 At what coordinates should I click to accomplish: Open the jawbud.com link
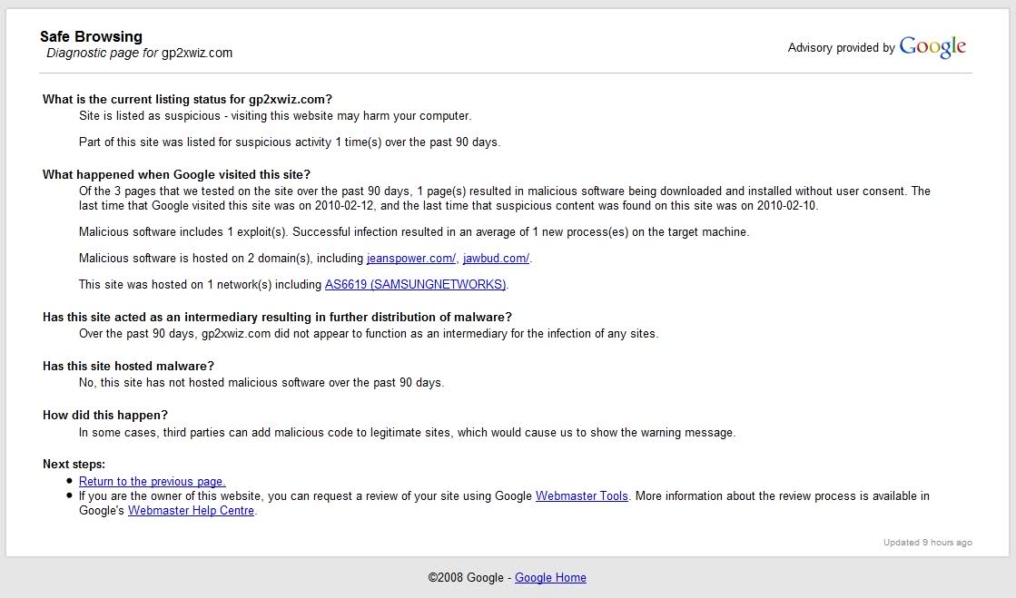pos(496,259)
